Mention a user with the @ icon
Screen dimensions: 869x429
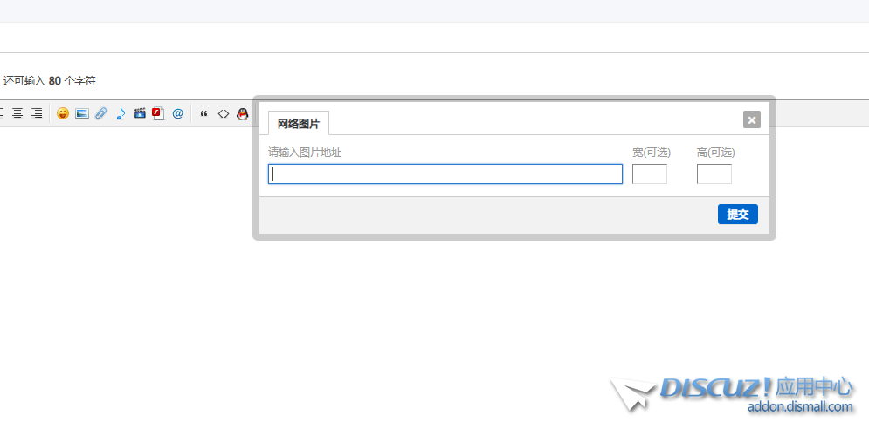click(x=177, y=113)
